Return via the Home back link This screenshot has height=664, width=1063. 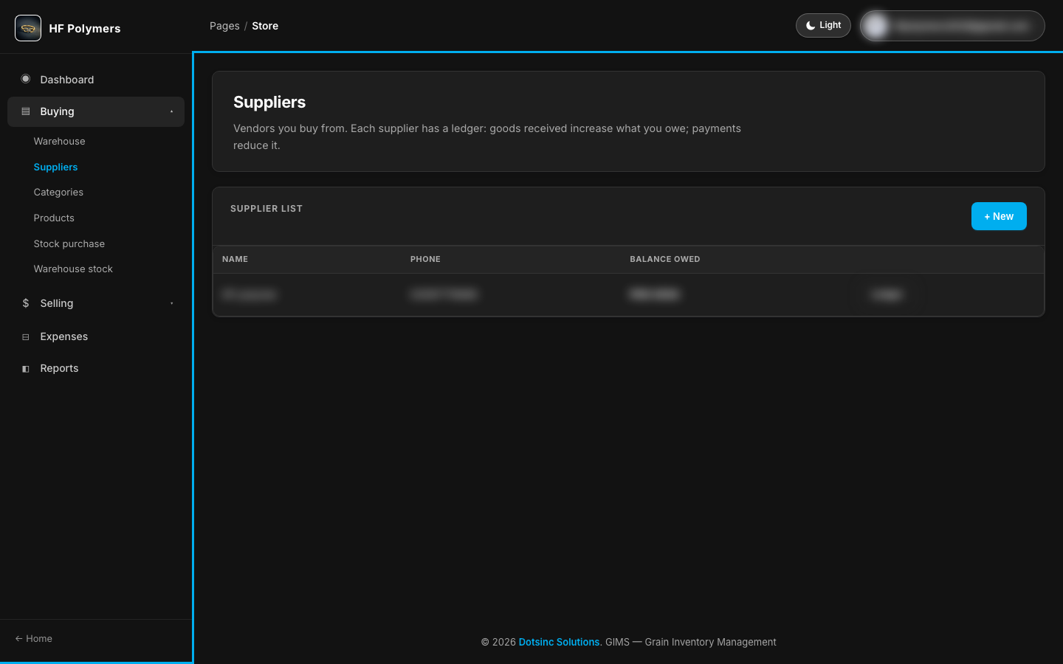click(x=34, y=638)
